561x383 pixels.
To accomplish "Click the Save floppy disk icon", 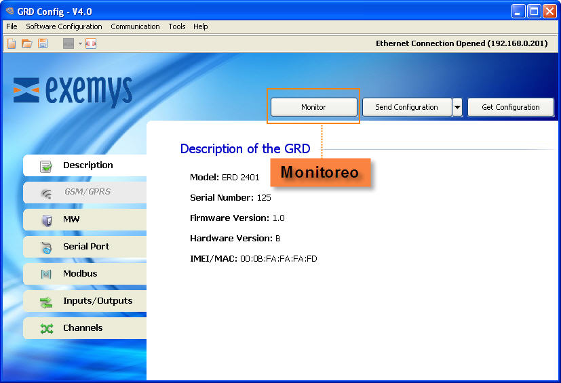I will (42, 43).
